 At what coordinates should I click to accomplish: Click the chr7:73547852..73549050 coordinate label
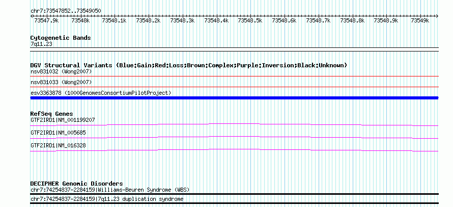coord(66,11)
